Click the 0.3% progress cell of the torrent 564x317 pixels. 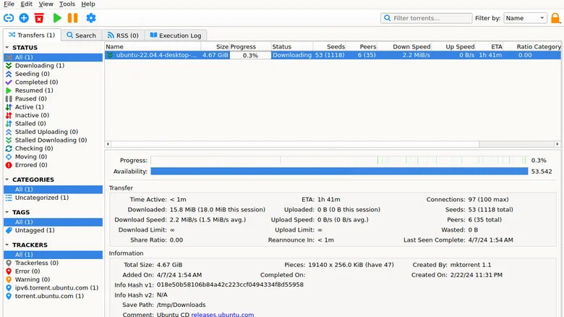(x=250, y=55)
